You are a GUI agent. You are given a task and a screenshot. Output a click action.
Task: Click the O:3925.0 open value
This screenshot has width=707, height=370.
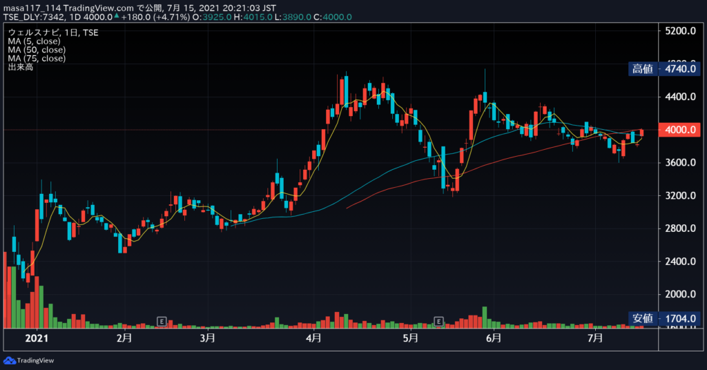[212, 17]
